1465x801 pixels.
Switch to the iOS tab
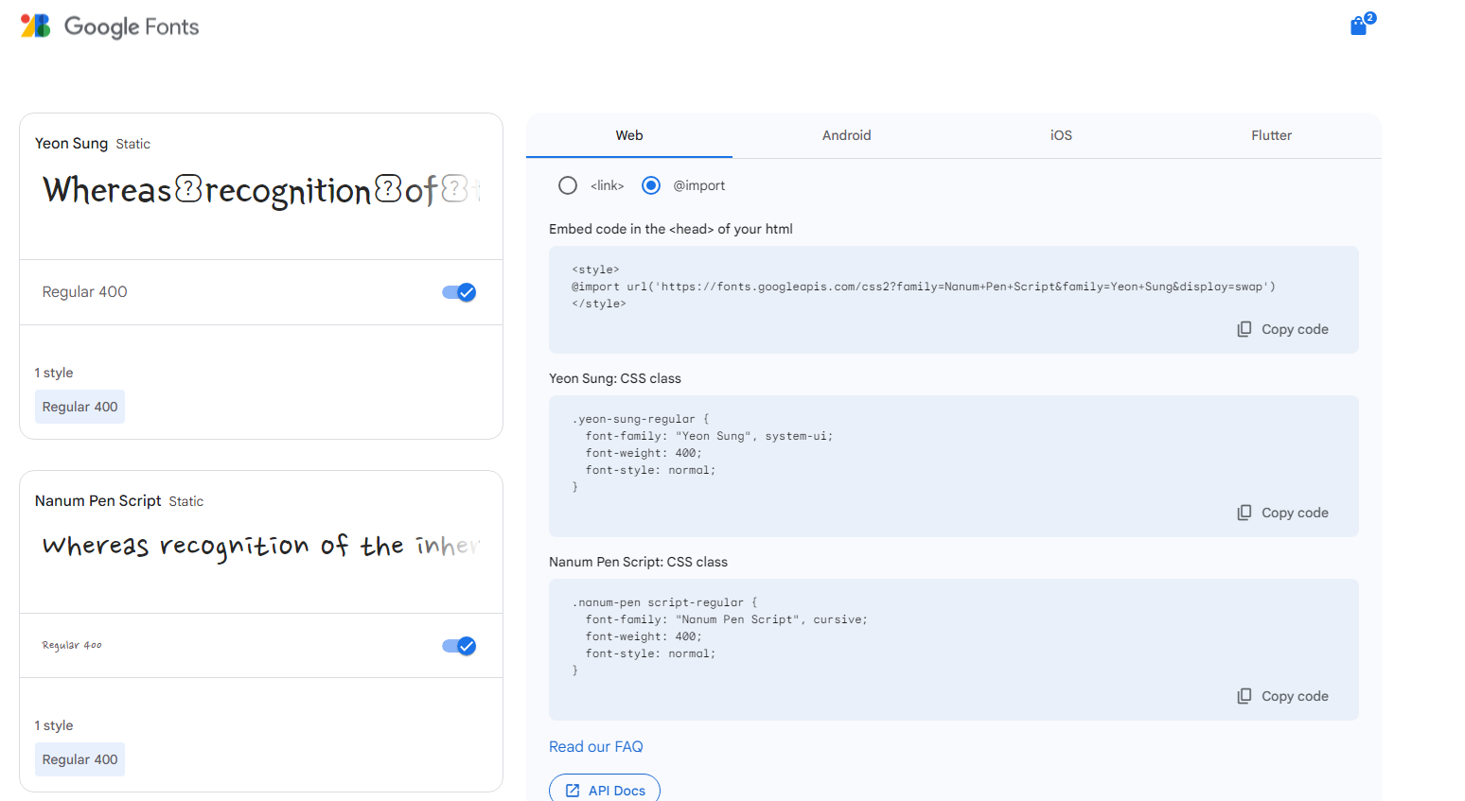(x=1061, y=135)
